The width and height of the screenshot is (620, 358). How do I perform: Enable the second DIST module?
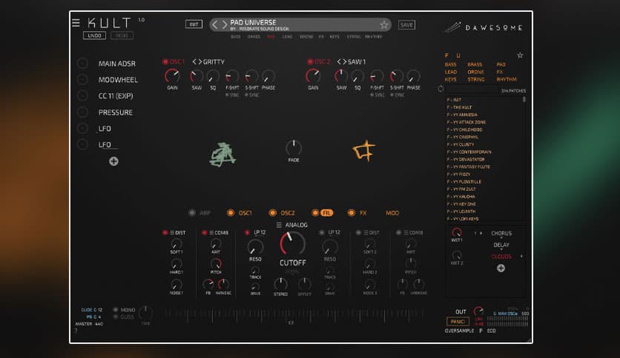click(x=359, y=232)
